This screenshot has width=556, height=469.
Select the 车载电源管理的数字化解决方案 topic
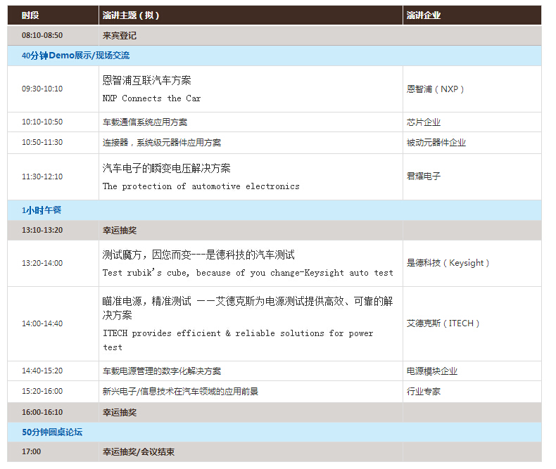point(162,371)
